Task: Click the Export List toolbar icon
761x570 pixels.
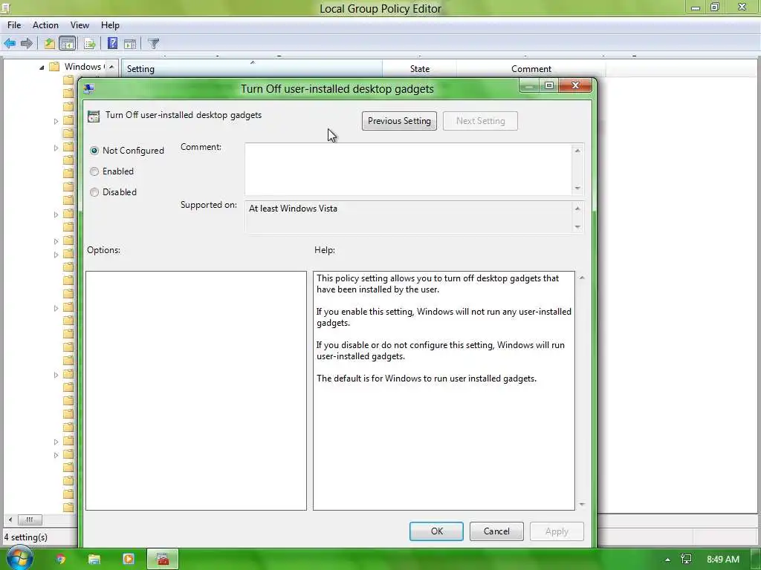Action: coord(89,44)
